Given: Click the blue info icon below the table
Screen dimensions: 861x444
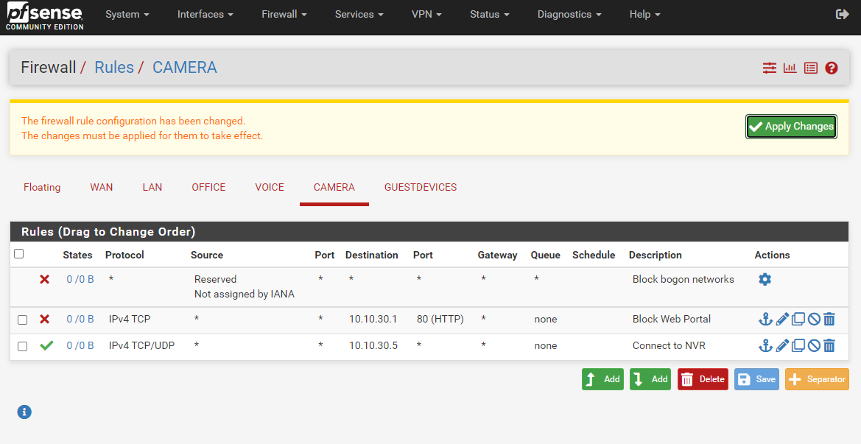Looking at the screenshot, I should click(x=24, y=412).
